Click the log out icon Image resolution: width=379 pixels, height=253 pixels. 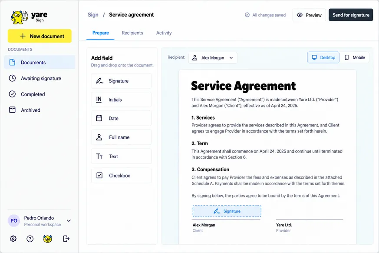pyautogui.click(x=66, y=239)
